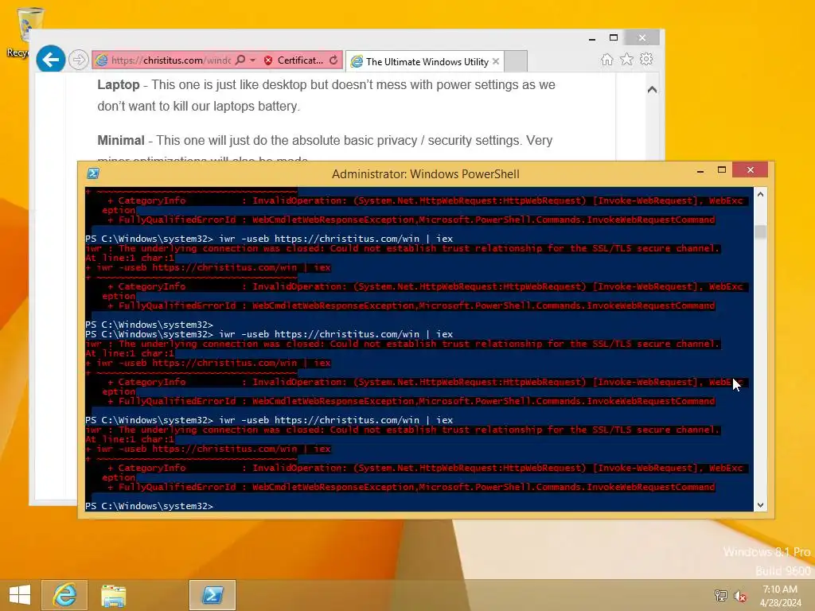Click the Internet Explorer forward arrow
Screen dimensions: 815x611
click(79, 60)
